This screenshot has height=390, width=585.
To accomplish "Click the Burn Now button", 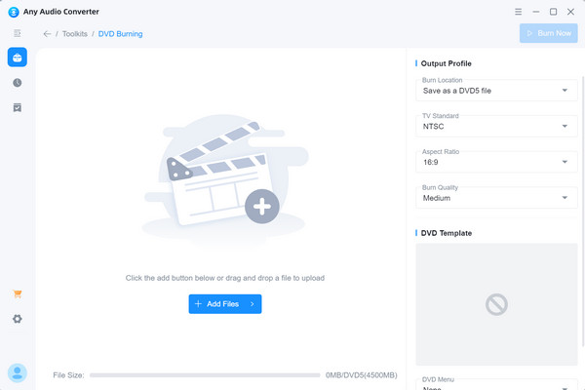I will 548,33.
